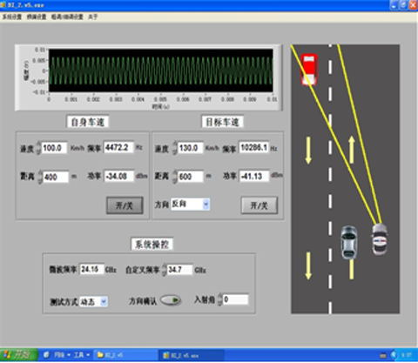Expand the 工具 taskbar dropdown arrow

pyautogui.click(x=88, y=355)
